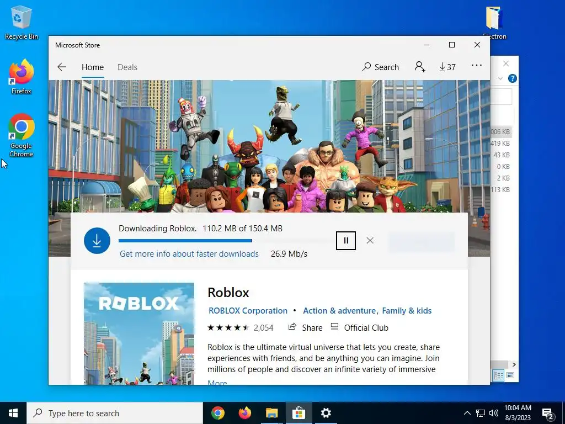565x424 pixels.
Task: Go back with the Store back arrow
Action: pos(62,67)
